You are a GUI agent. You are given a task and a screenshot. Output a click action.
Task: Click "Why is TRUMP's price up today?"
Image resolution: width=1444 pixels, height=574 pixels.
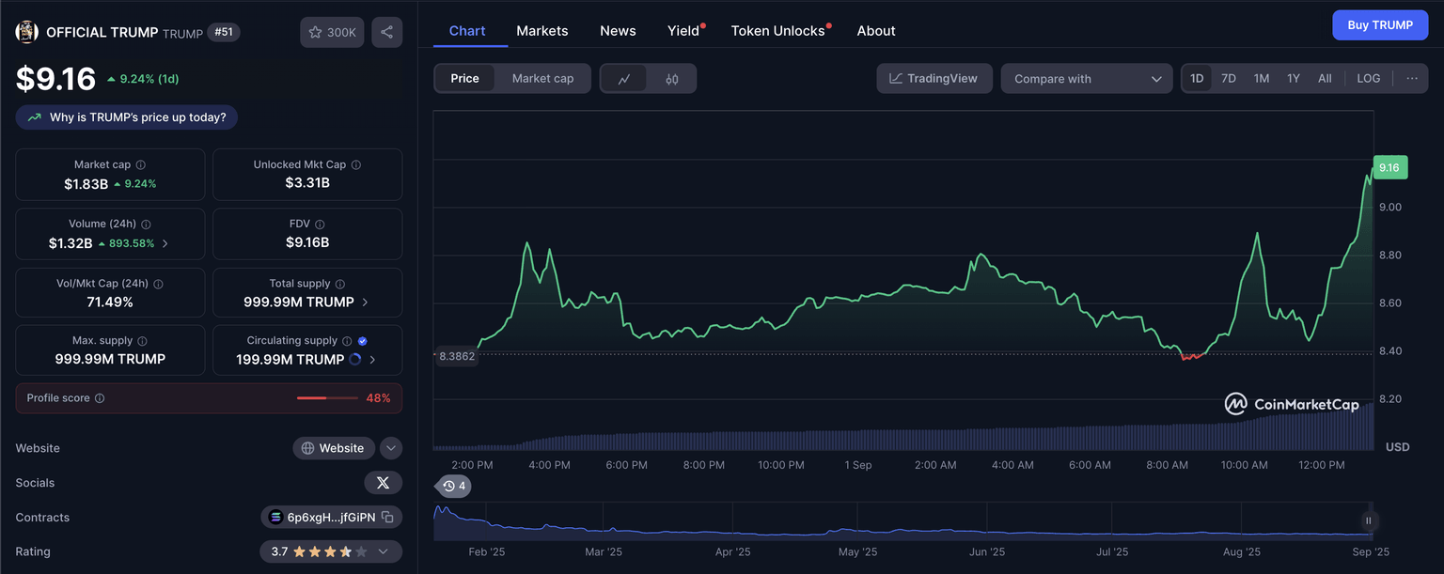[x=127, y=117]
